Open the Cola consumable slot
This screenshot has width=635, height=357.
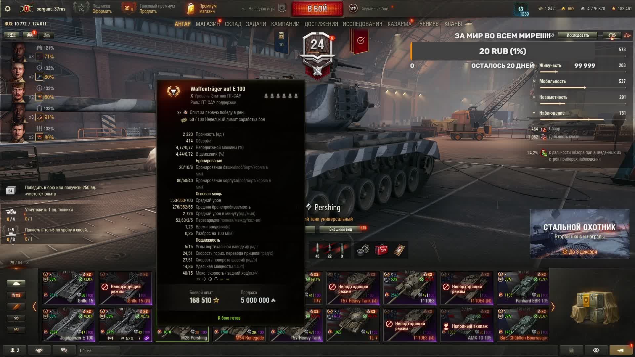point(381,250)
